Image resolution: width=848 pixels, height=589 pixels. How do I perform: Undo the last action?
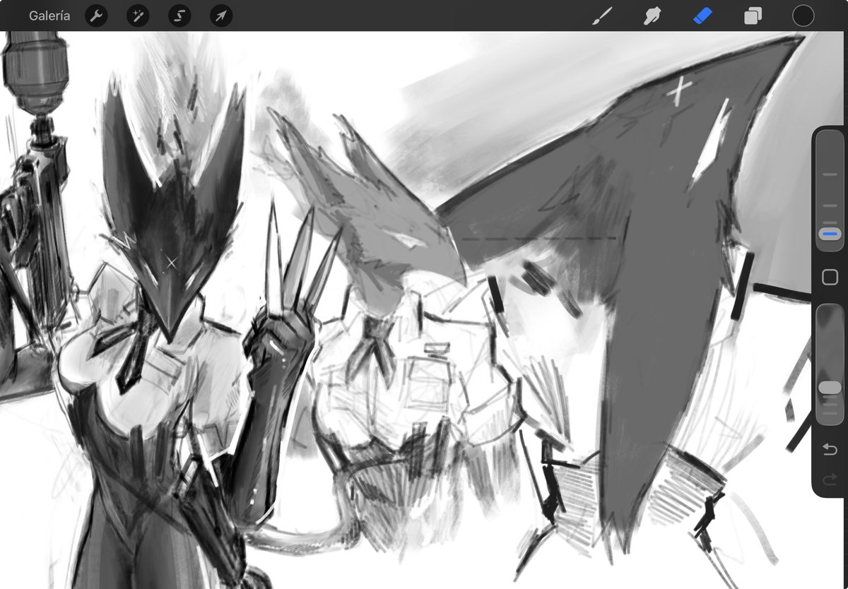830,450
